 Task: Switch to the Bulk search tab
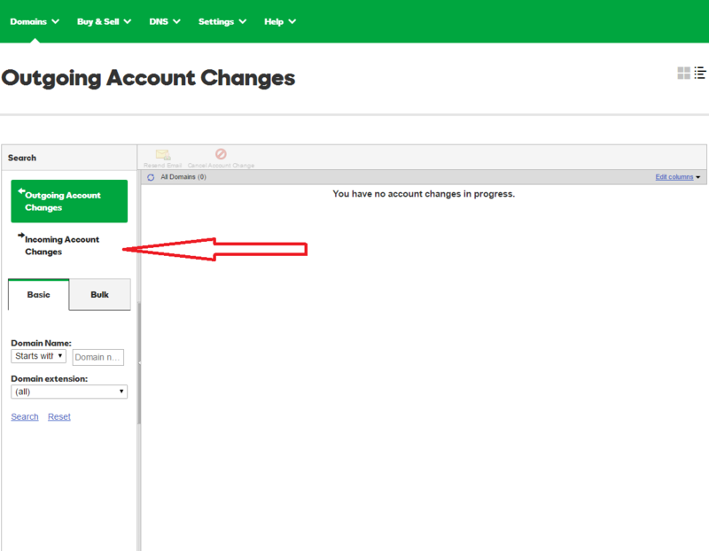pos(99,294)
